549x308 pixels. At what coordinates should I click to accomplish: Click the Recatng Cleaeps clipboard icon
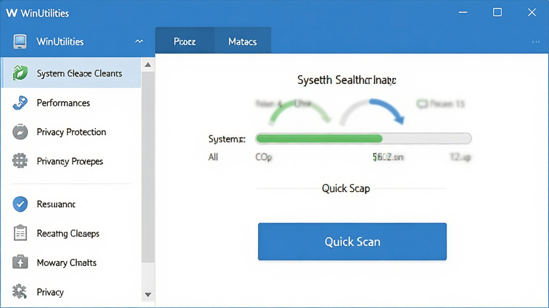[x=20, y=233]
